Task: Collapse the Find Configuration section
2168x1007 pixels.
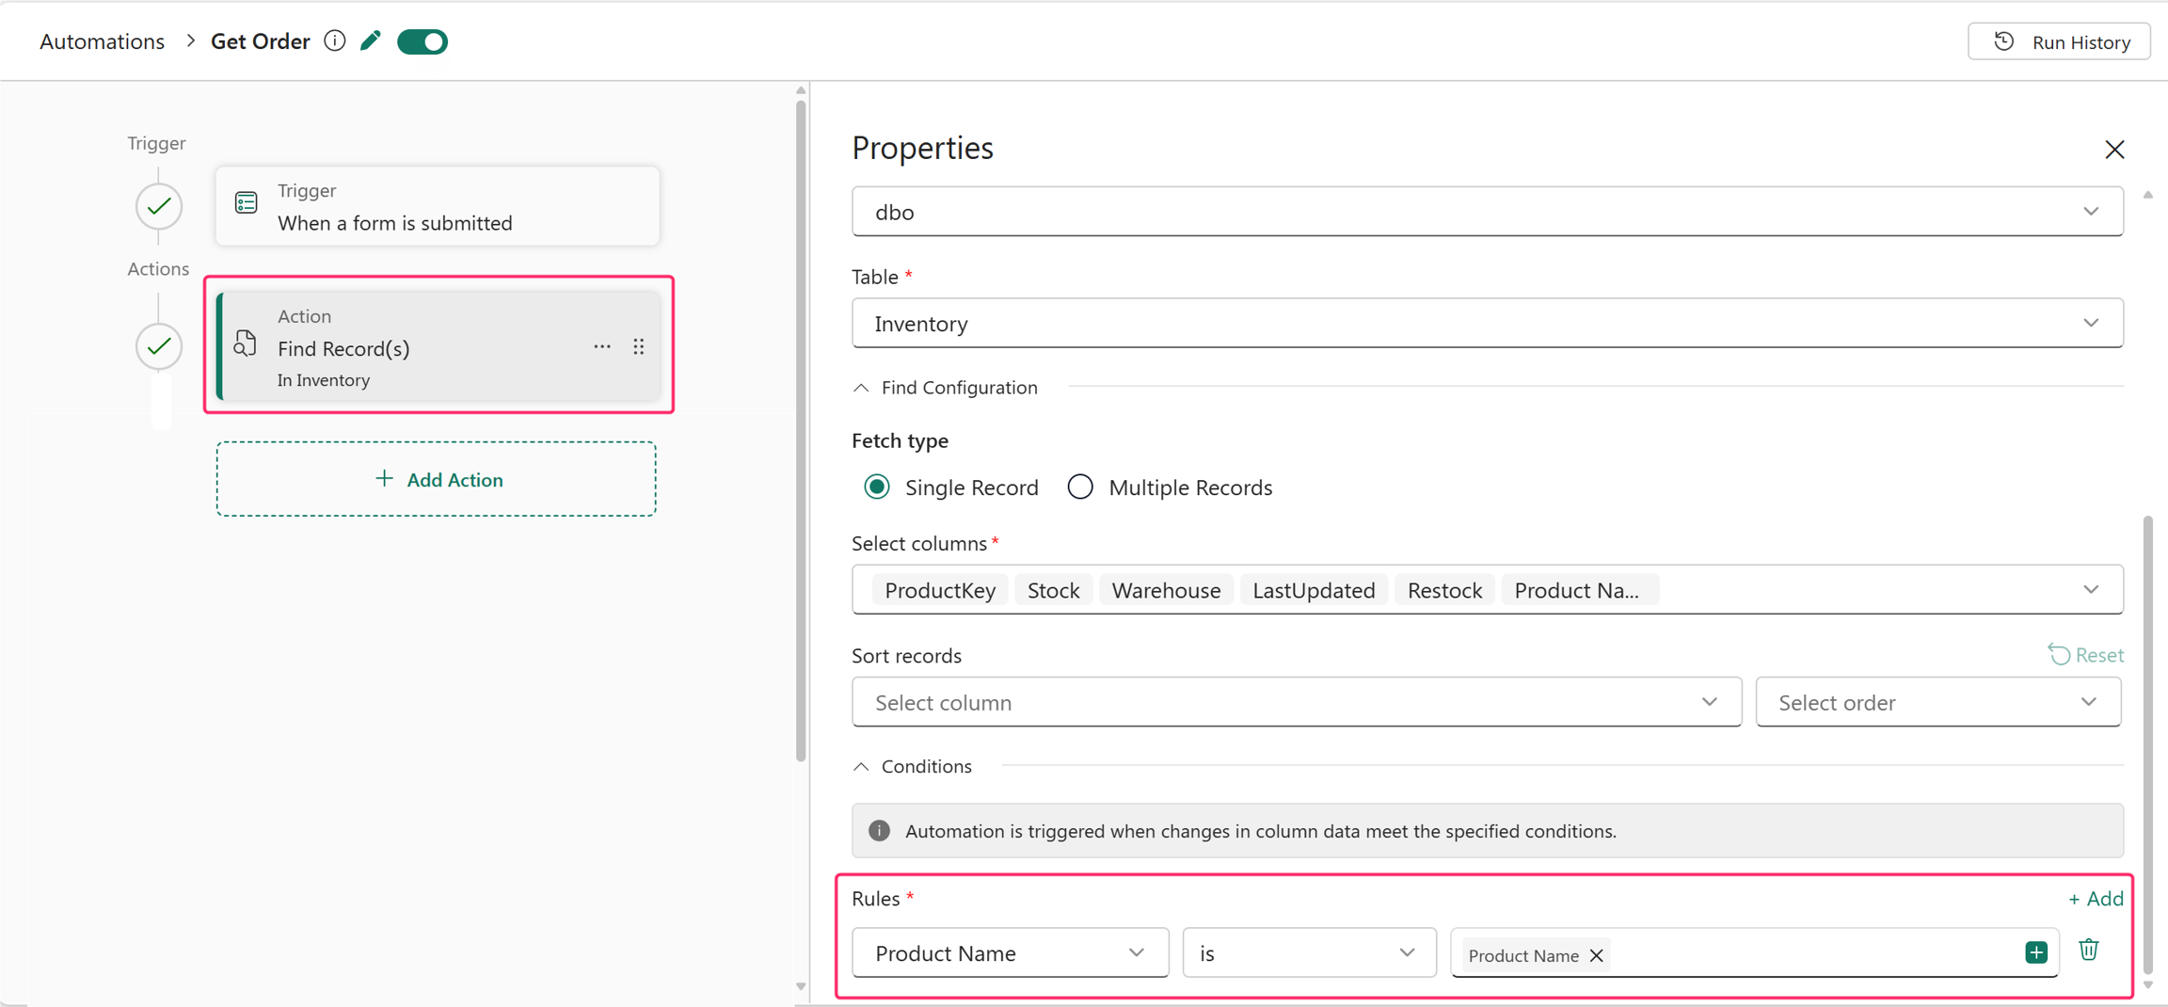Action: pos(861,388)
